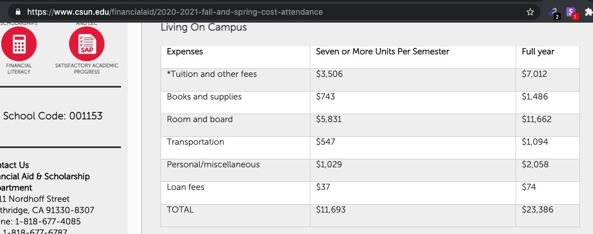Open the chain-link extension with badge 2
The width and height of the screenshot is (593, 234).
[553, 12]
